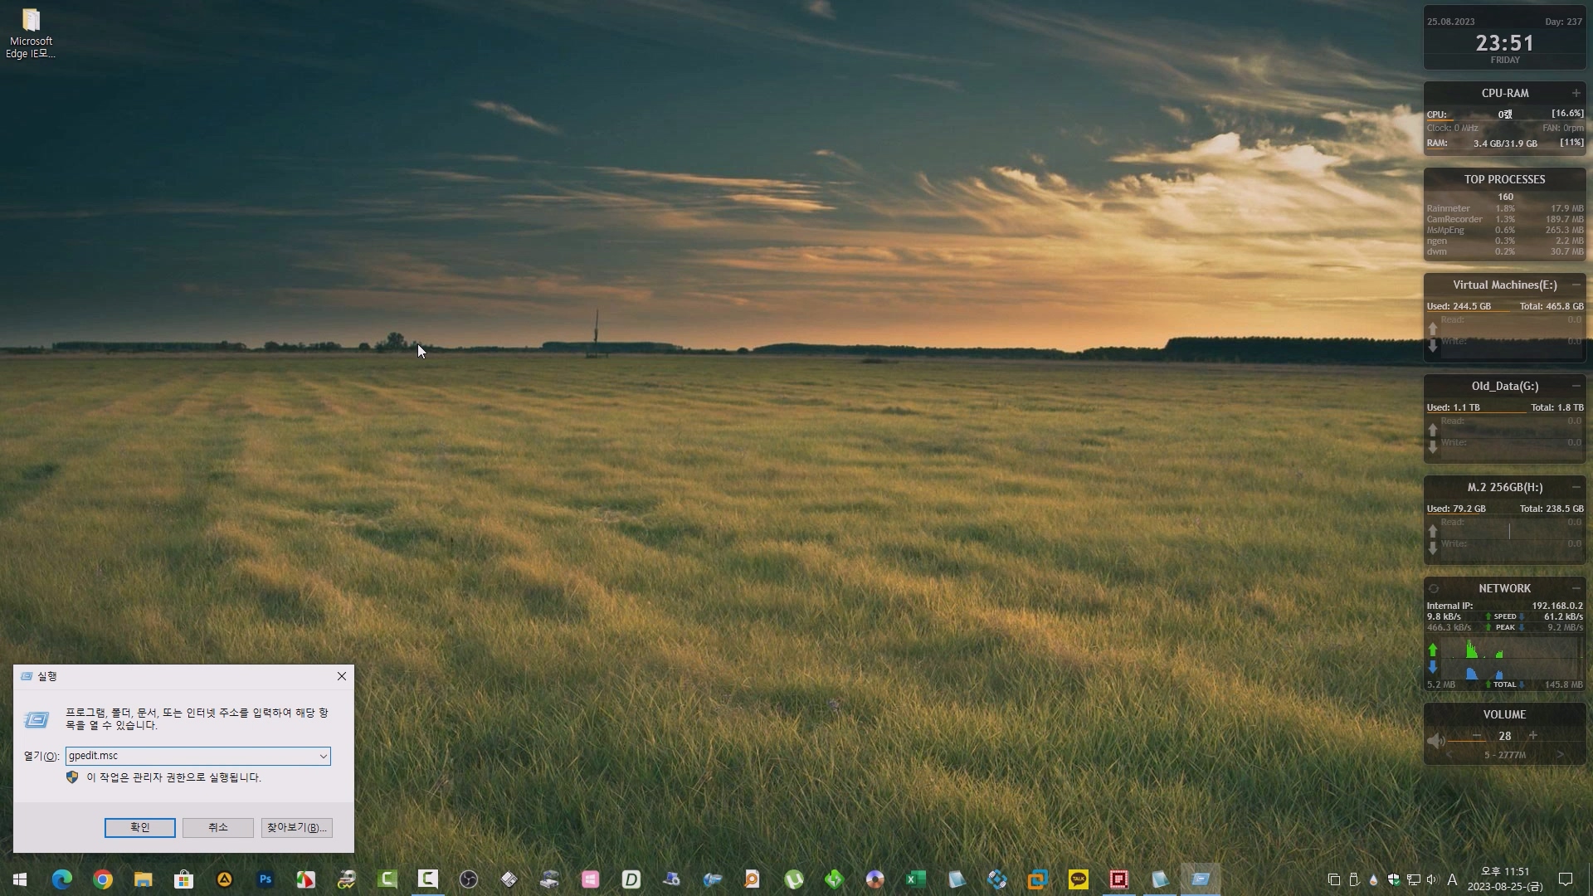Open Microsoft Store from the taskbar

(x=184, y=879)
